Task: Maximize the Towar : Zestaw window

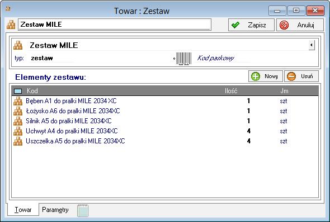Action: coord(296,11)
